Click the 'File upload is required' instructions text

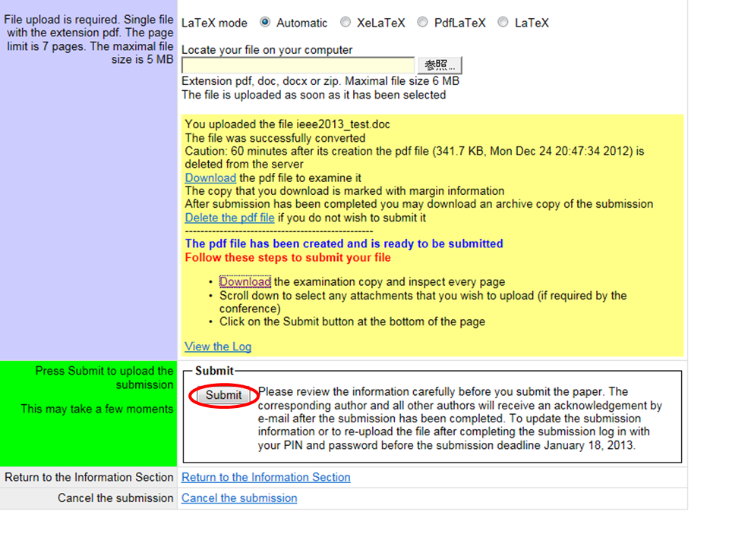tap(88, 39)
